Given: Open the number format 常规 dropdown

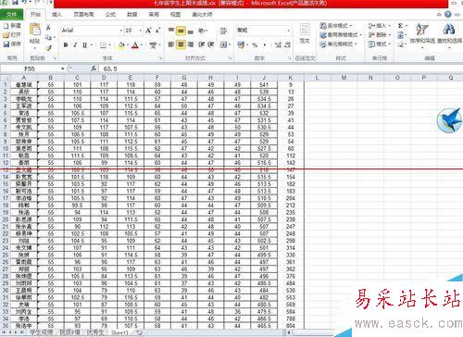Looking at the screenshot, I should [x=289, y=31].
